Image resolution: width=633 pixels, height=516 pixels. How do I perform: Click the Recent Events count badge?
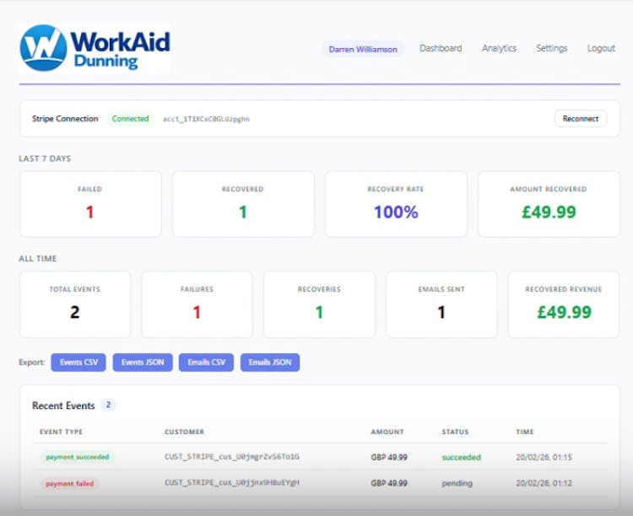click(108, 406)
